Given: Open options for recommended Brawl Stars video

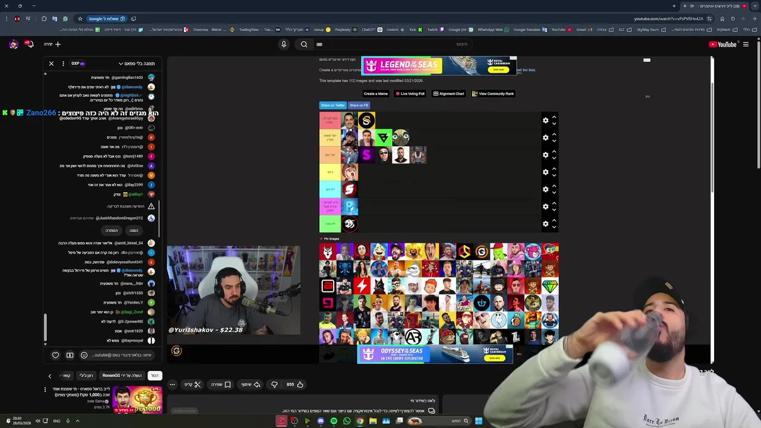Looking at the screenshot, I should coord(45,390).
